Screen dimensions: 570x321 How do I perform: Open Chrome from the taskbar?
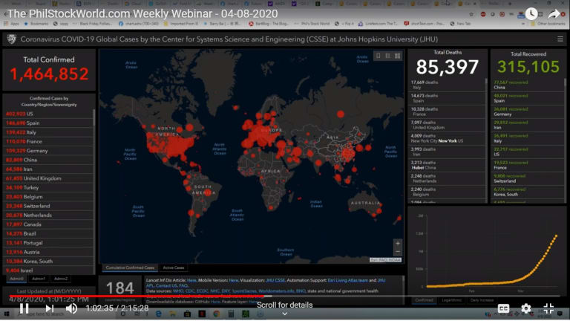(x=216, y=314)
